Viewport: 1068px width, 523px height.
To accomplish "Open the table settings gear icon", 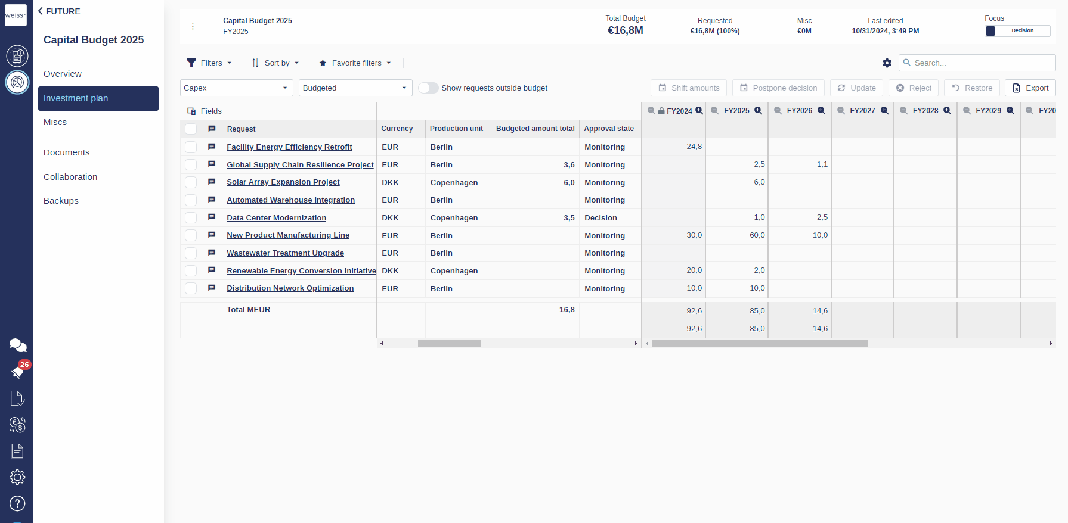I will (887, 63).
